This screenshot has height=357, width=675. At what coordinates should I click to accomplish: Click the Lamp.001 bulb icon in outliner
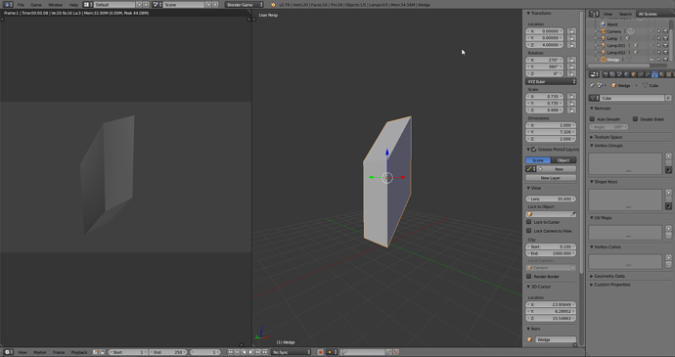(x=604, y=45)
